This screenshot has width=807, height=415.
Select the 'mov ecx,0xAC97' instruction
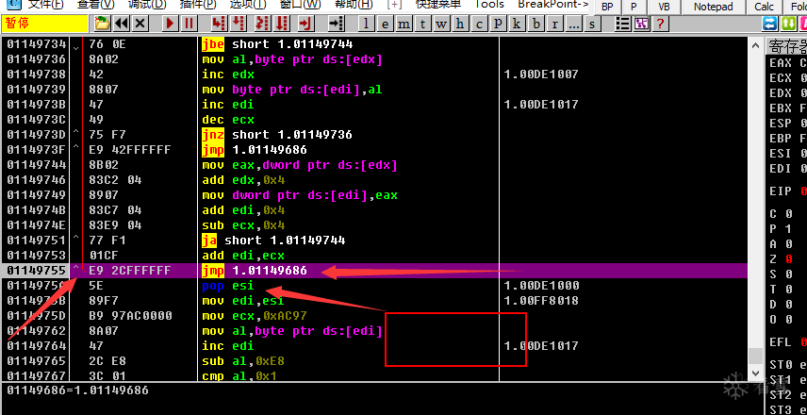click(255, 316)
